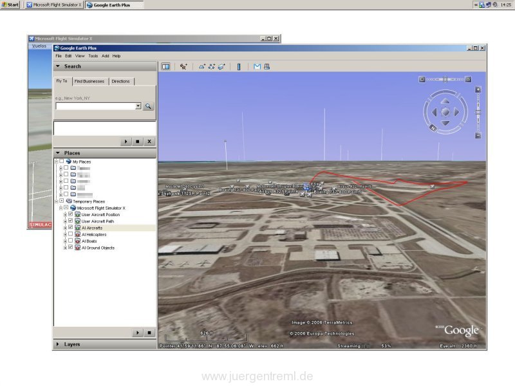Uncheck User Aircraft Path checkbox

[x=70, y=221]
